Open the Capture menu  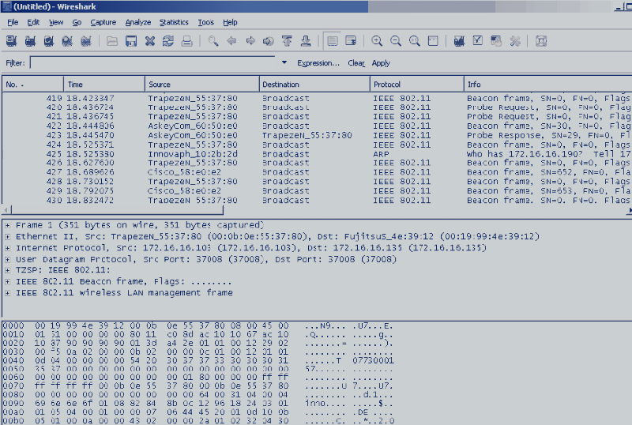(x=103, y=22)
